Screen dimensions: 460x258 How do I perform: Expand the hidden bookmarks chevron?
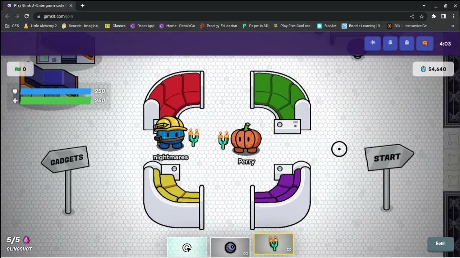pos(452,26)
